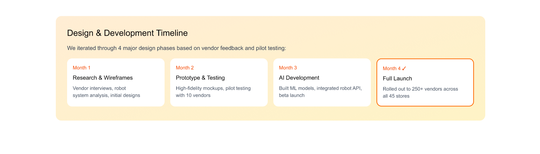Click the word 'Timeline' in the heading

(171, 33)
